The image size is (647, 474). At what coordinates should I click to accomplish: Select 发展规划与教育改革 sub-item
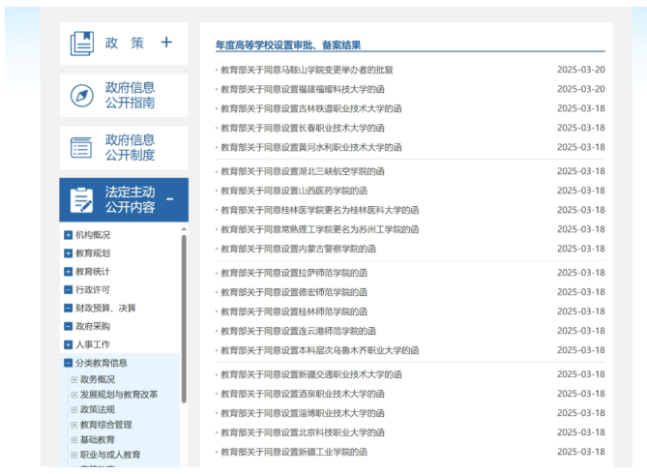pyautogui.click(x=119, y=395)
